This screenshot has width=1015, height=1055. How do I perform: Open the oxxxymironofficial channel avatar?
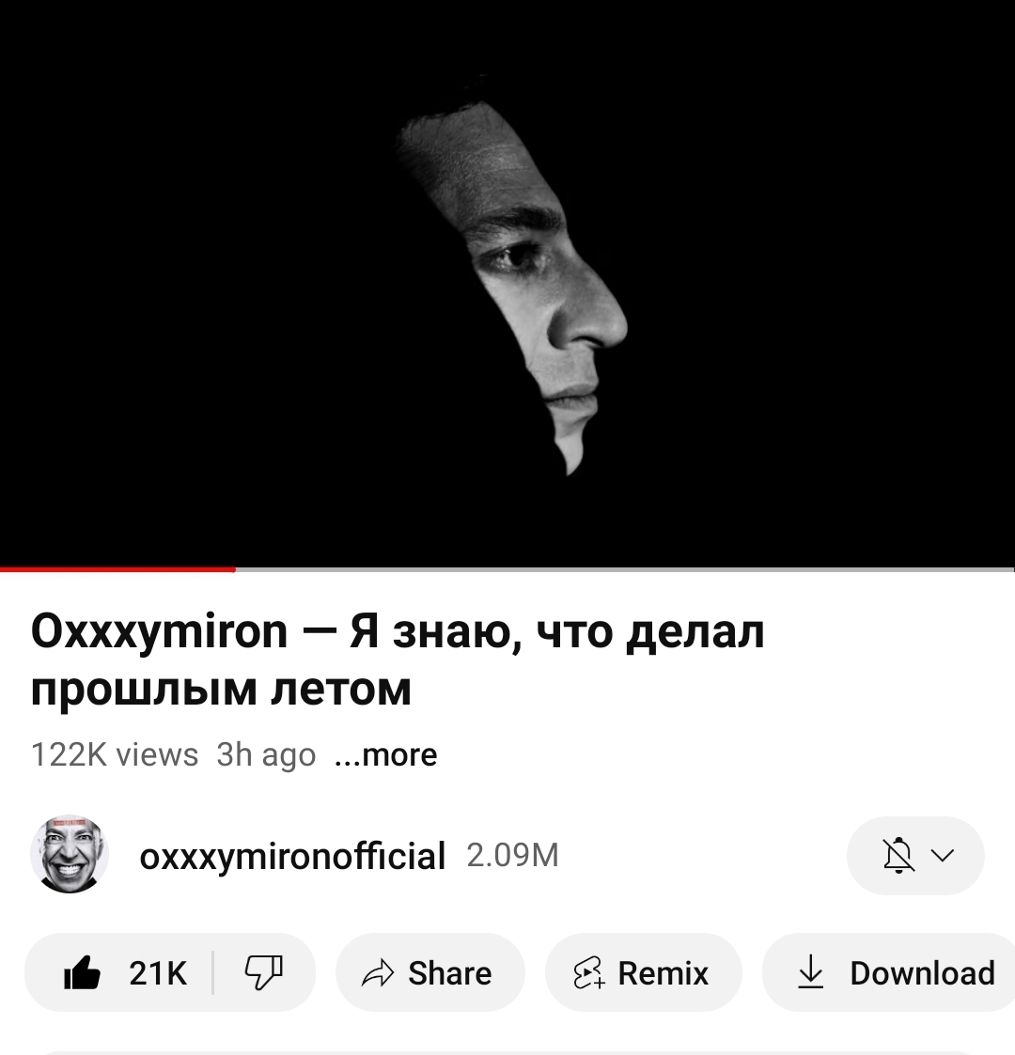pos(70,855)
